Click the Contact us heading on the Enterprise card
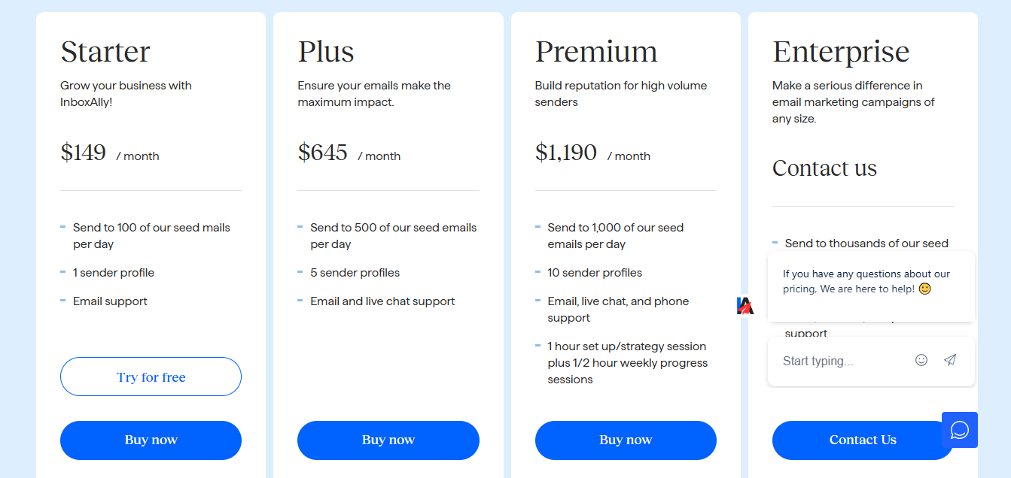Viewport: 1011px width, 478px height. [x=824, y=168]
